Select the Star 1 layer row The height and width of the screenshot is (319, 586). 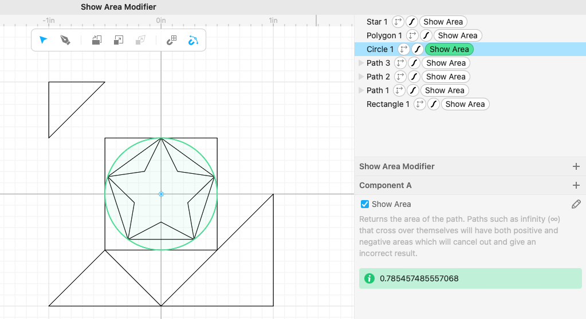470,22
